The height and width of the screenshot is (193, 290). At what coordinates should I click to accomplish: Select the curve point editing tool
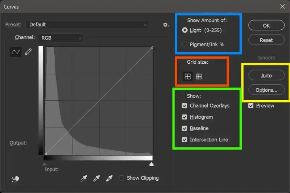[x=16, y=52]
